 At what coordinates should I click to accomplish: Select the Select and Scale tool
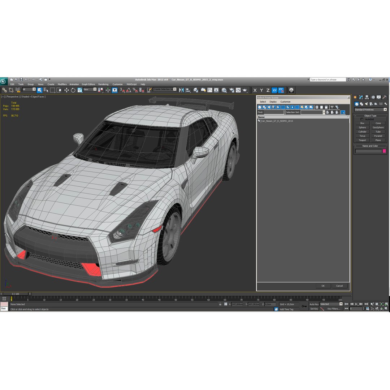(x=79, y=90)
